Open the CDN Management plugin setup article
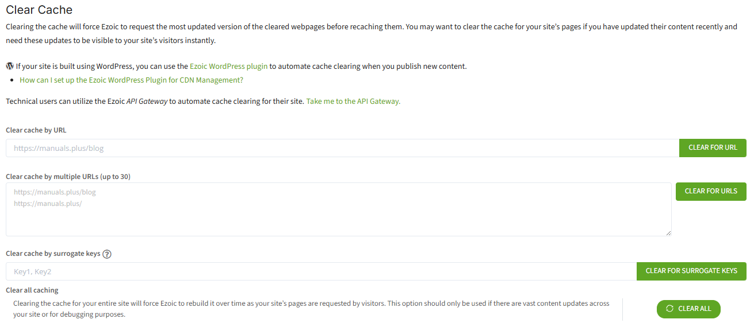754x327 pixels. 131,80
